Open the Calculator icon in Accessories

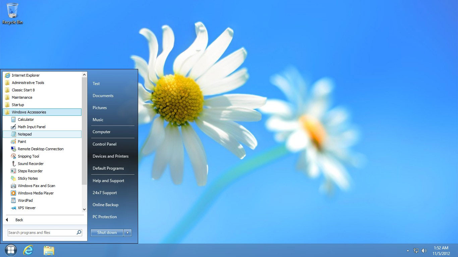point(13,119)
